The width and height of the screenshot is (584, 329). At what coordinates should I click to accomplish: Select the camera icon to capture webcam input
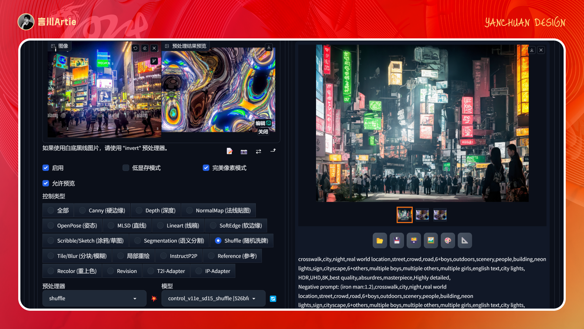[244, 151]
